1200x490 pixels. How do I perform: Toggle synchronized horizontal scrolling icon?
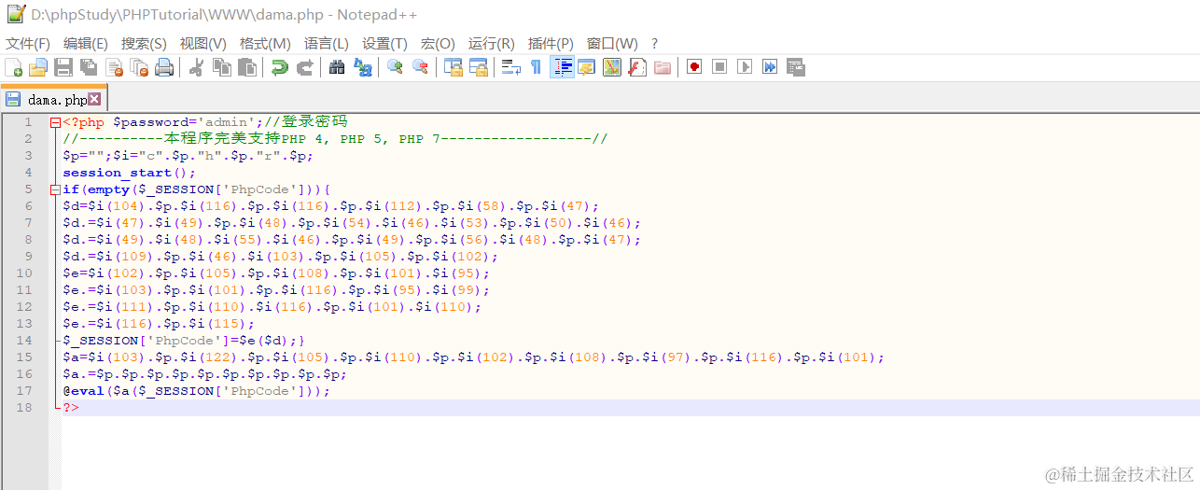479,67
